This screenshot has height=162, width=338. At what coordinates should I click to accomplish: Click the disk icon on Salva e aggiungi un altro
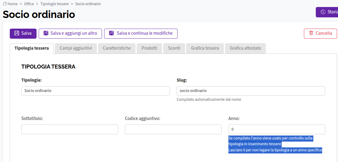pyautogui.click(x=46, y=33)
